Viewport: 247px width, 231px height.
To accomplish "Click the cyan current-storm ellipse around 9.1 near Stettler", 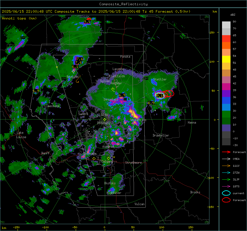I will pyautogui.click(x=159, y=96).
